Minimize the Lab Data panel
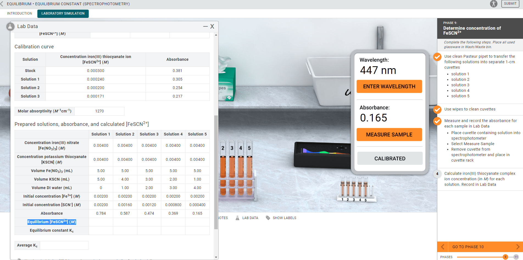 pos(205,26)
